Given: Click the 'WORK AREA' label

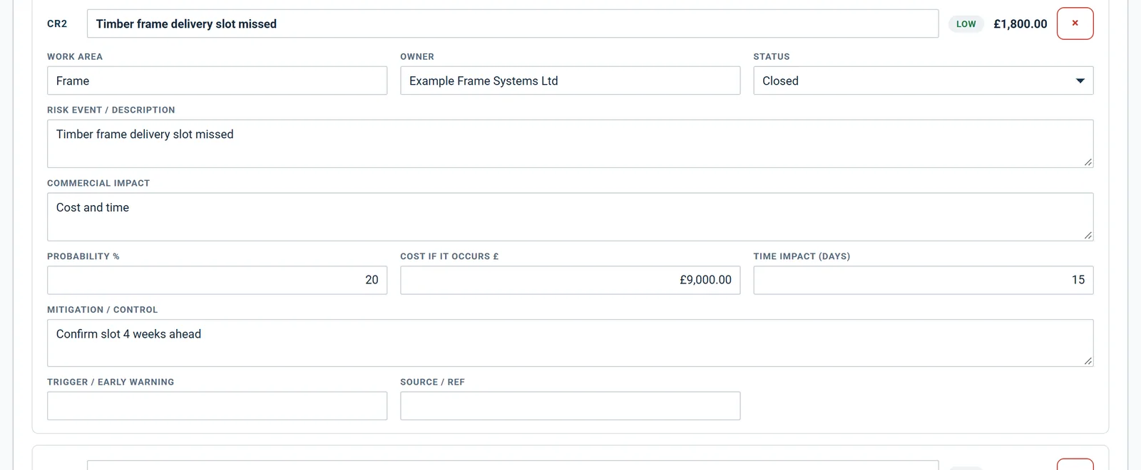Looking at the screenshot, I should pos(75,56).
